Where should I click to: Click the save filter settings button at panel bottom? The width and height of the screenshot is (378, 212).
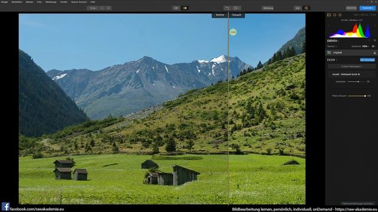tap(357, 204)
